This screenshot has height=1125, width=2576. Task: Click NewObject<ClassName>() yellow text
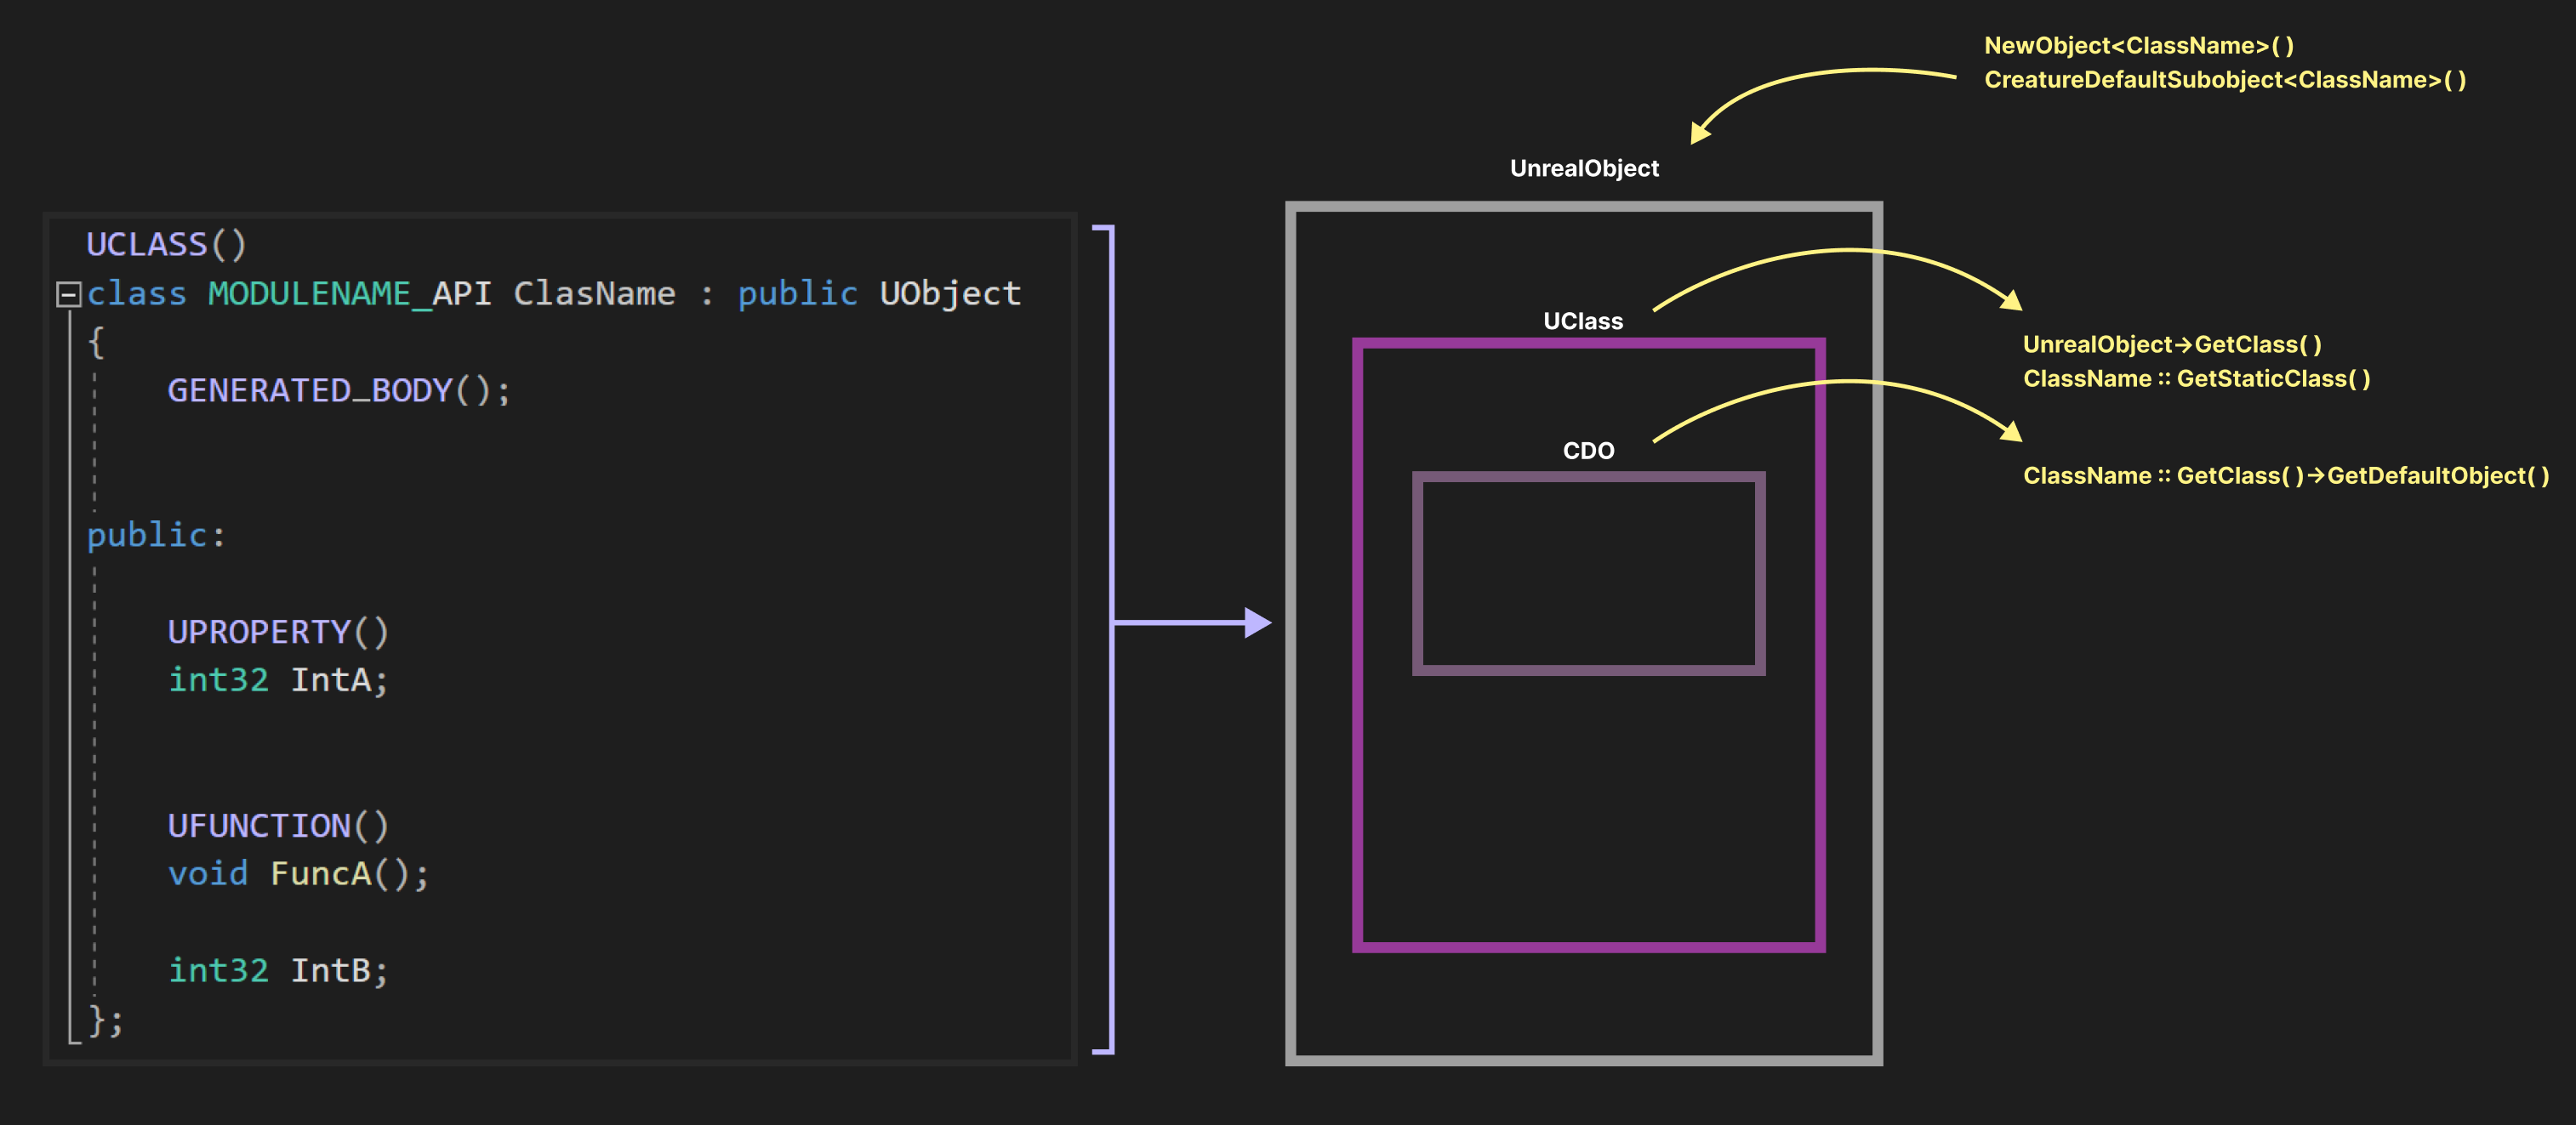coord(2138,46)
